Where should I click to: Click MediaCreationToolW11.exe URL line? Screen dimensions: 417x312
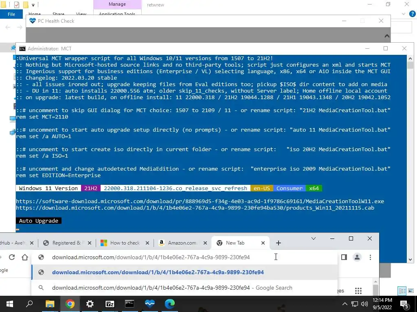click(x=200, y=201)
